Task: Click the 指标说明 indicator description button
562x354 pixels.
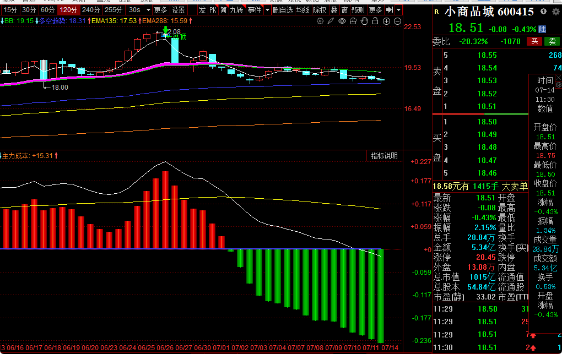Action: click(384, 156)
